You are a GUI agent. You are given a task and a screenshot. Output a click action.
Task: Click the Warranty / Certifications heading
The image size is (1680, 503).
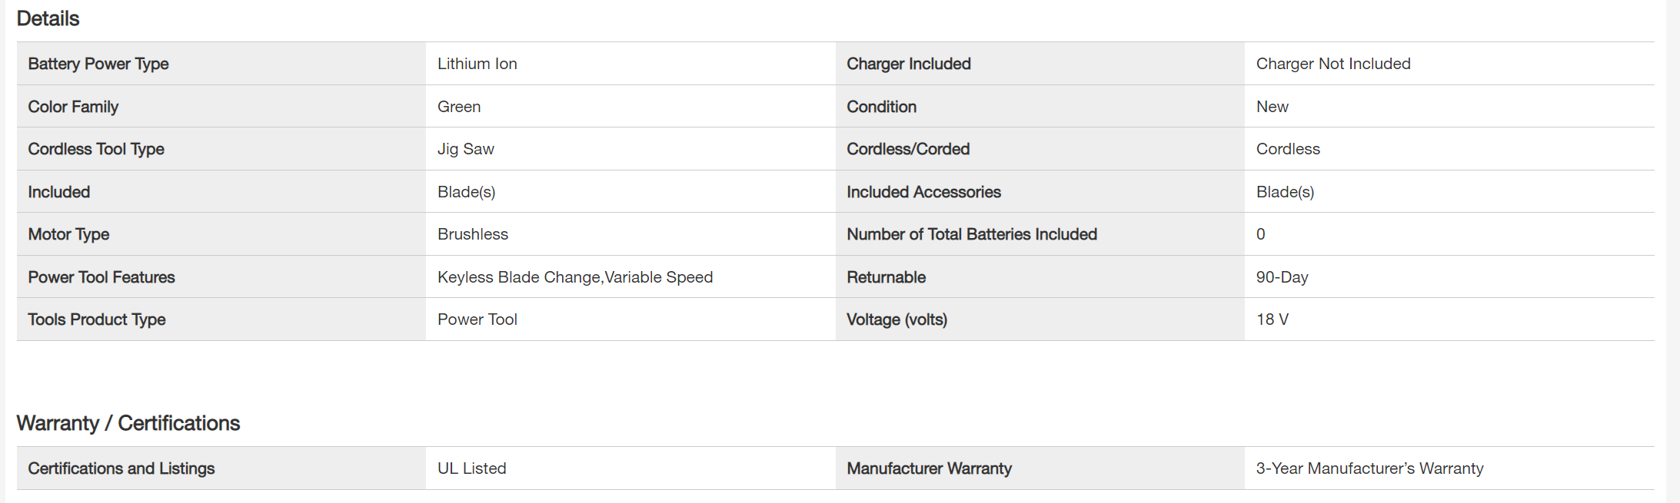click(128, 423)
